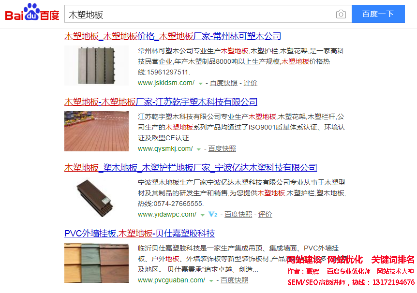Open the 贝仕嘉塑胶科技 result title
The height and width of the screenshot is (293, 417).
coord(140,234)
